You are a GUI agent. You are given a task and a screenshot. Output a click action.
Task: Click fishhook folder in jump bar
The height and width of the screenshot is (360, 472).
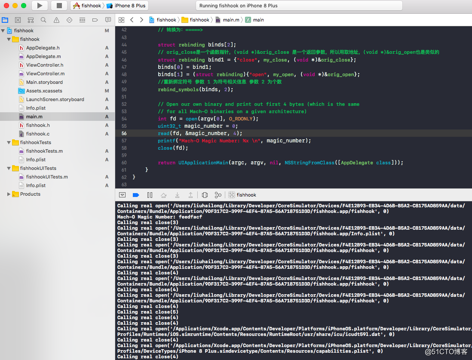196,20
